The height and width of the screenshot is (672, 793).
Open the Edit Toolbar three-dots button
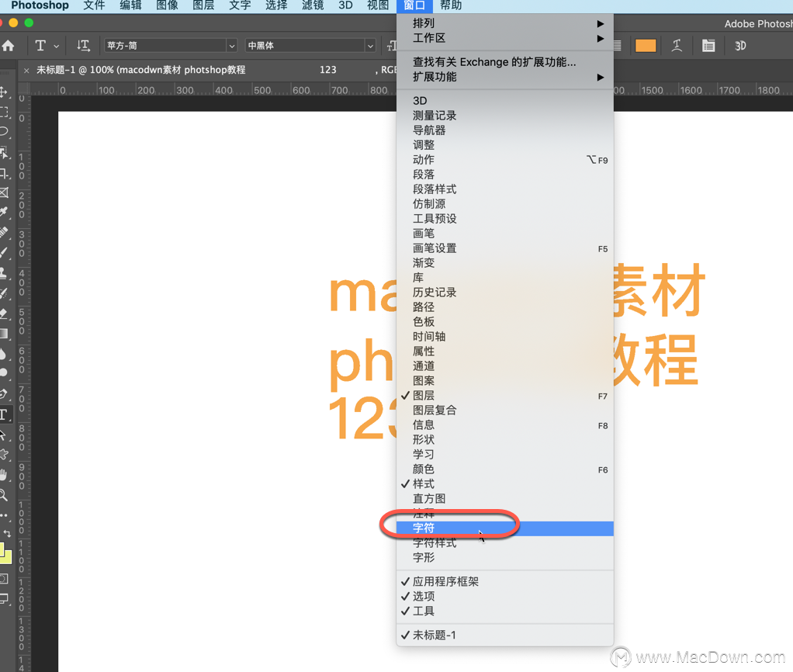point(4,515)
